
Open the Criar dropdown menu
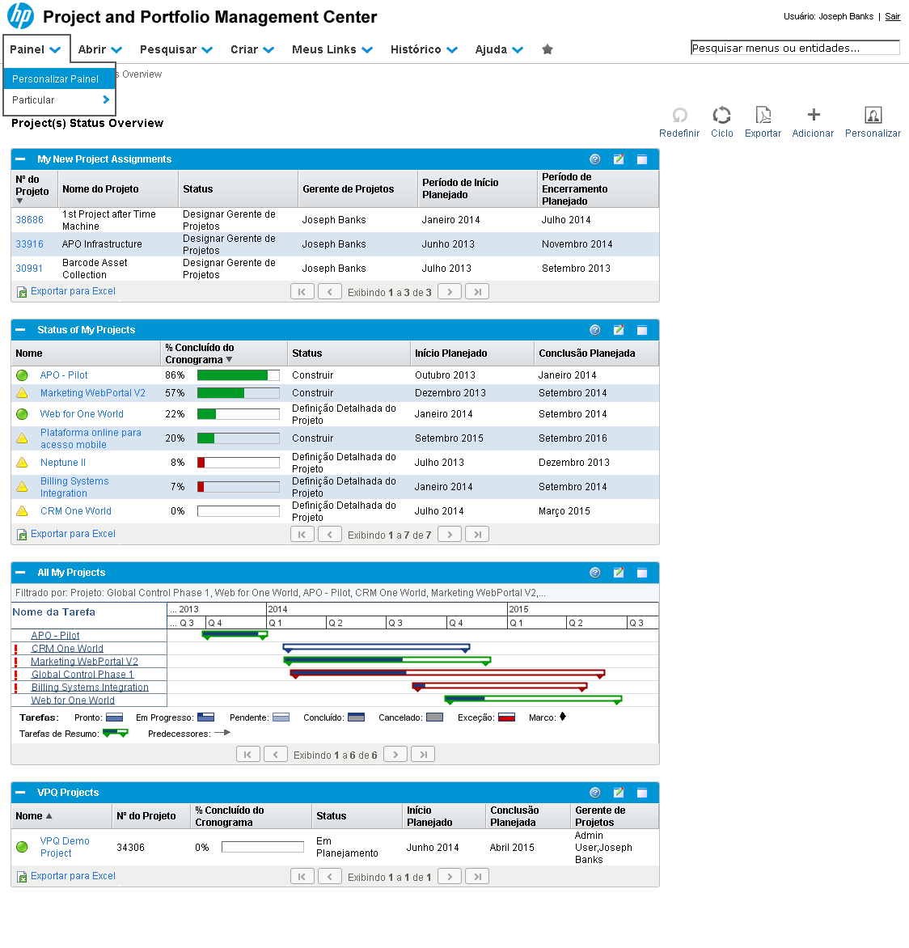click(252, 49)
